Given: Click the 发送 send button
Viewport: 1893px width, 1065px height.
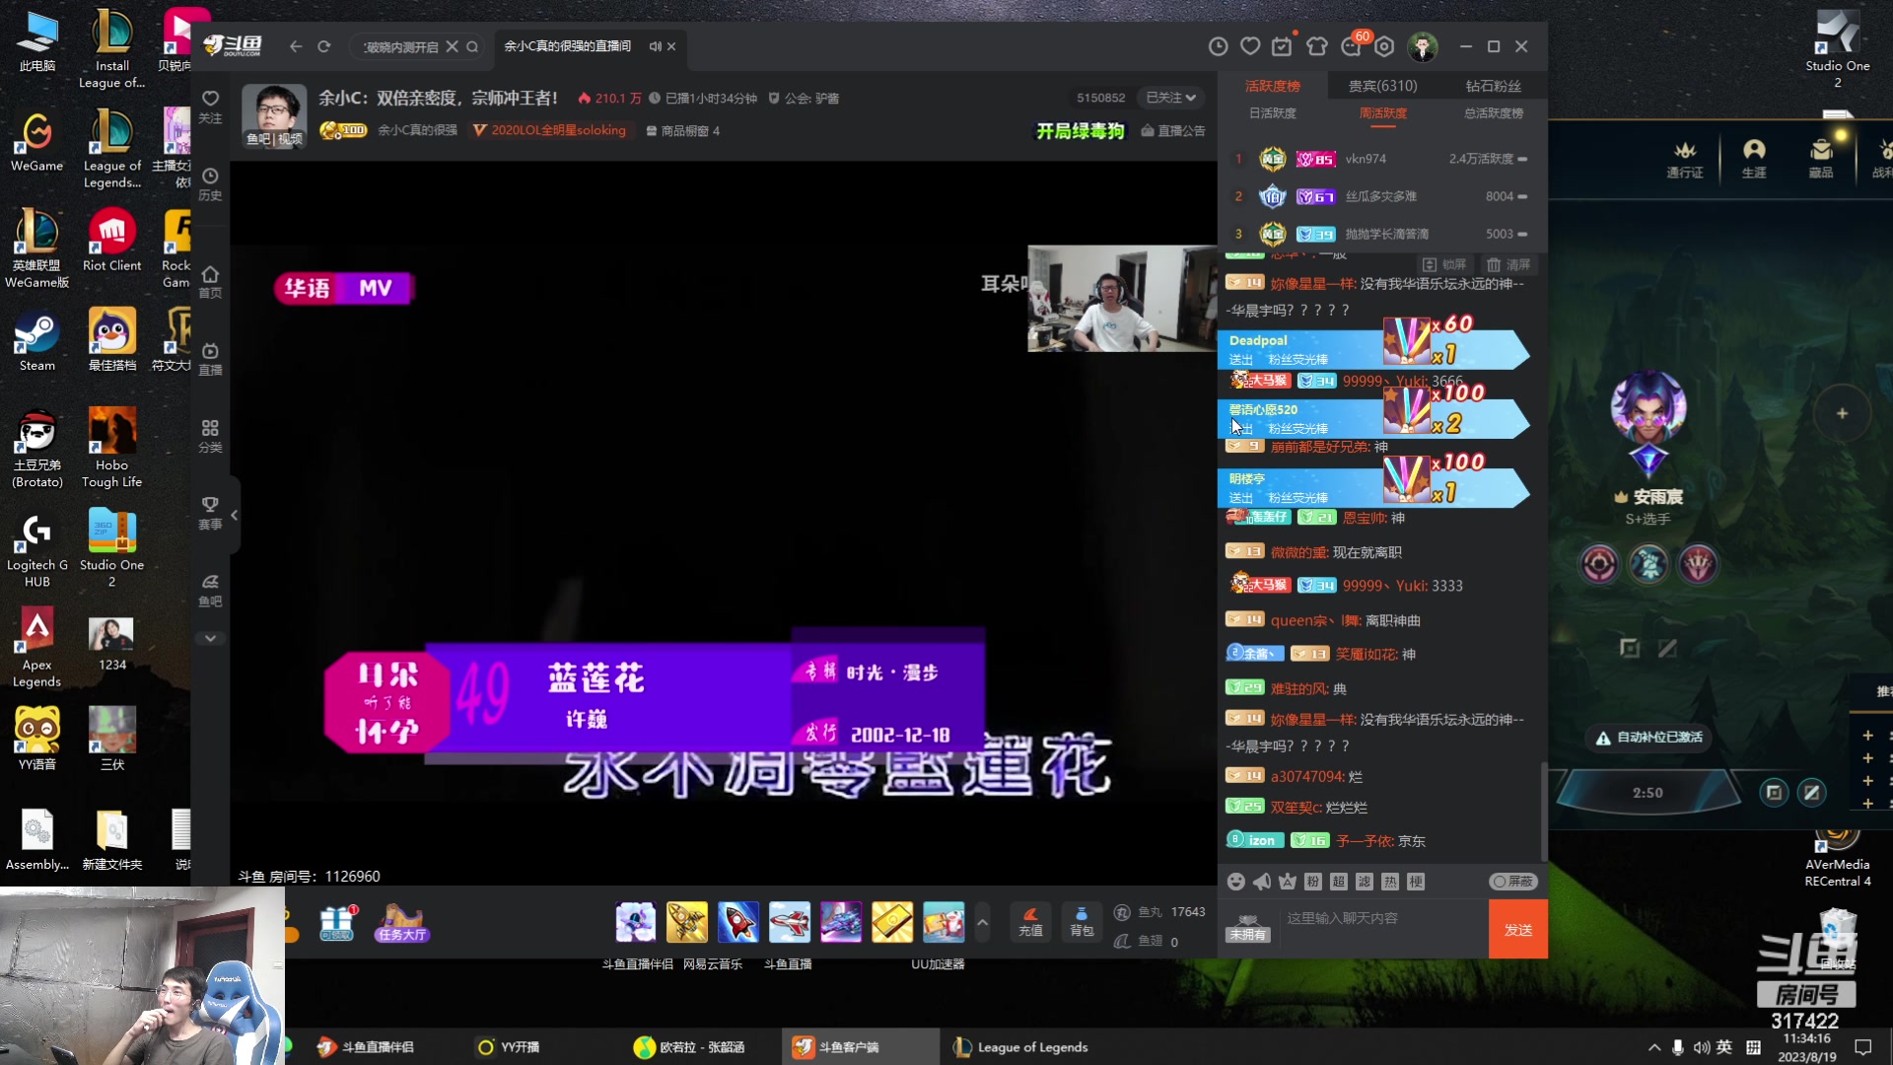Looking at the screenshot, I should pos(1517,928).
